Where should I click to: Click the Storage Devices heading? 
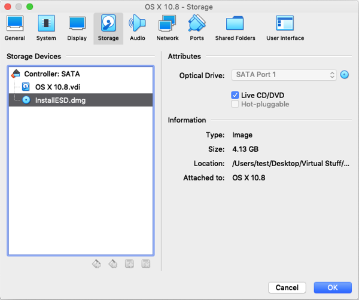point(34,56)
